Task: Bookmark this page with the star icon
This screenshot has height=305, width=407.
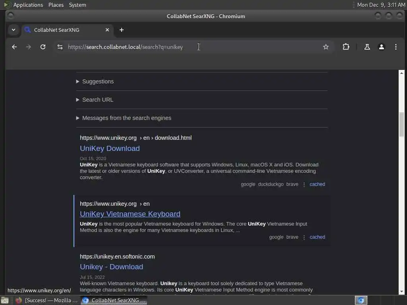Action: (x=326, y=47)
